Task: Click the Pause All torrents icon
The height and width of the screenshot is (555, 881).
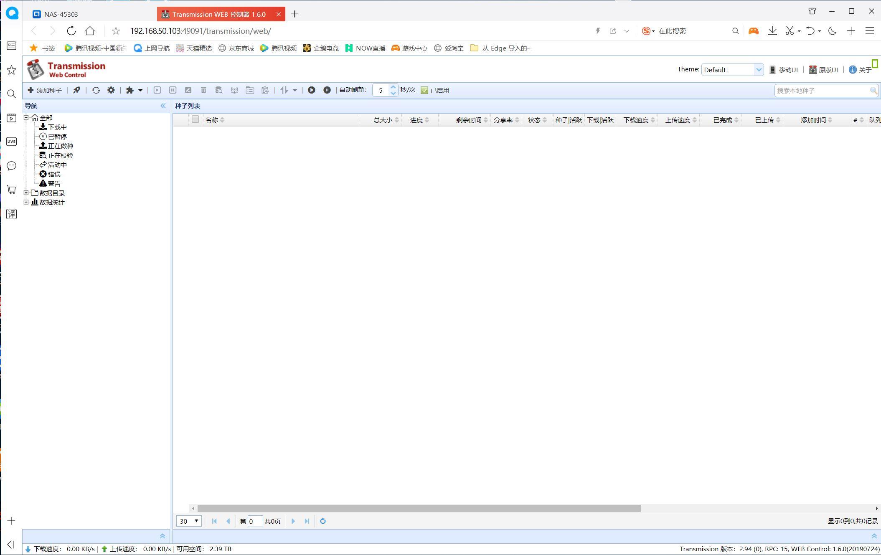Action: click(x=327, y=90)
